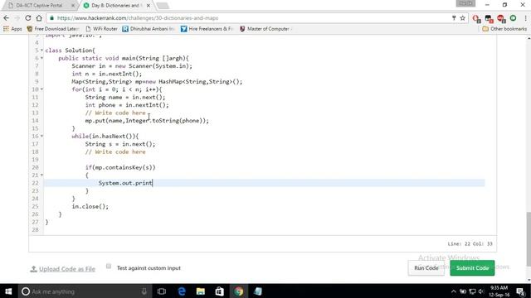Click the upload arrow icon beside Upload Code
The image size is (531, 298).
33,269
